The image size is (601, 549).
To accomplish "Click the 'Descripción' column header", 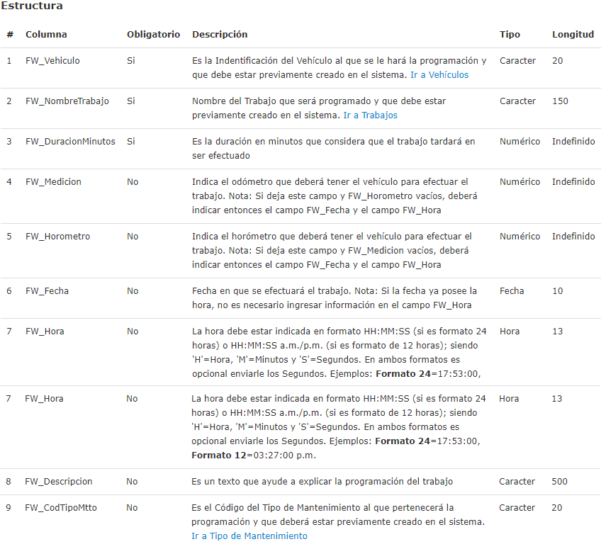I will 220,34.
